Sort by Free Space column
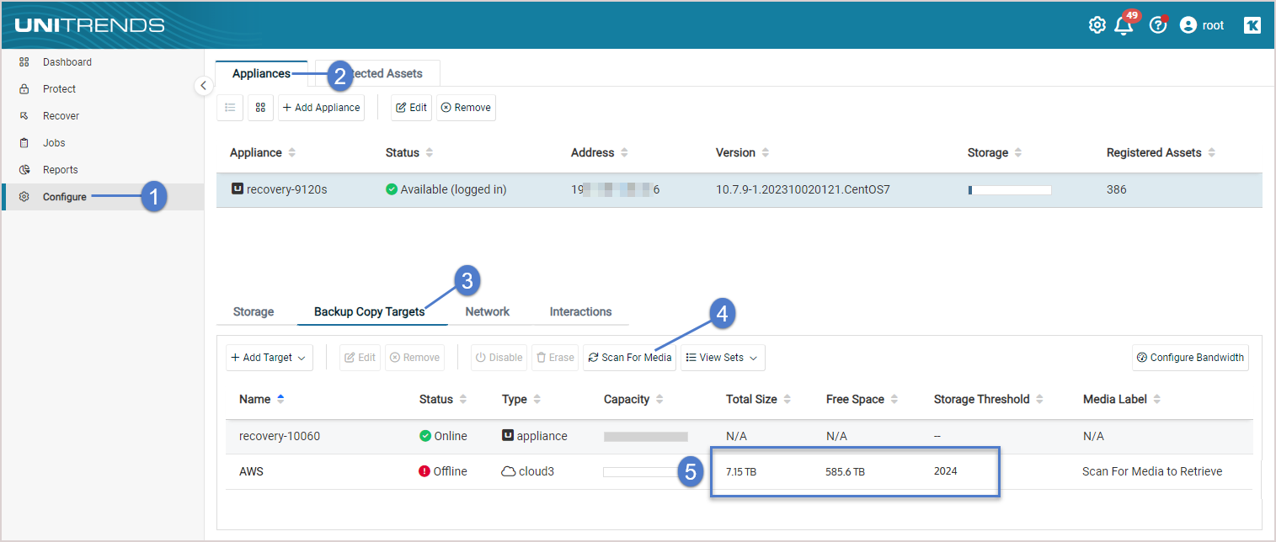 pos(862,399)
